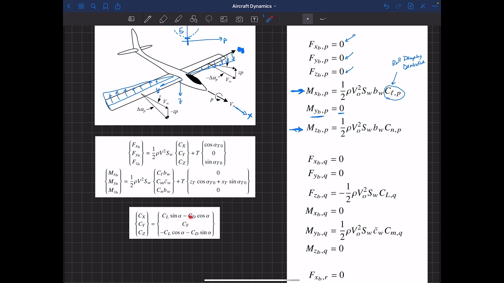Redo the last undone action

click(398, 6)
